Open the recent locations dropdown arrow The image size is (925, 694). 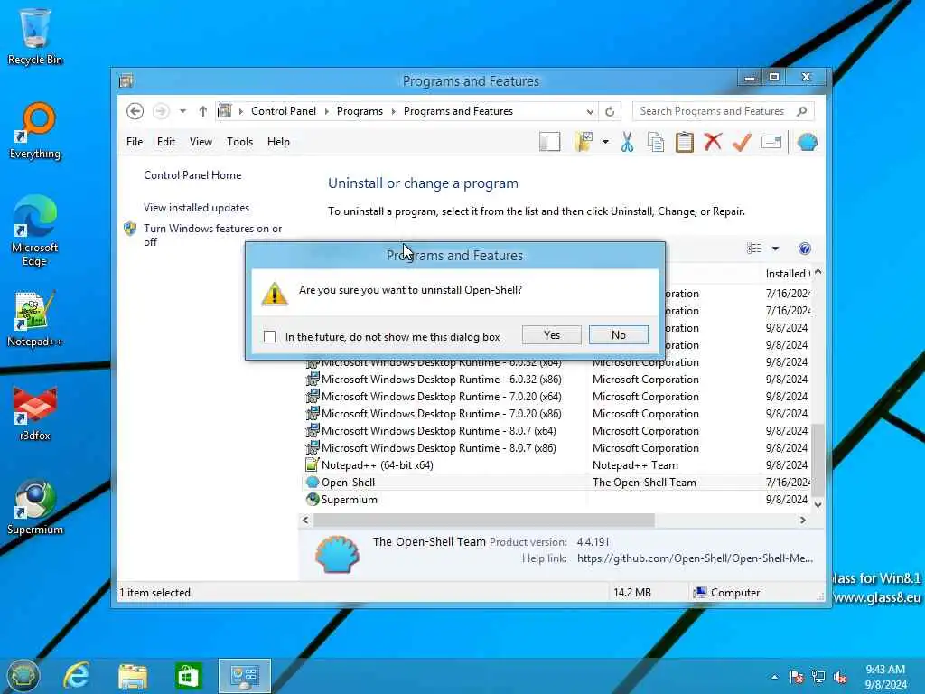coord(182,111)
